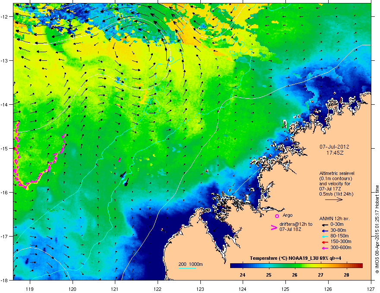The image size is (380, 293).
Task: Click the '200 1000m' isobath label
Action: (190, 264)
